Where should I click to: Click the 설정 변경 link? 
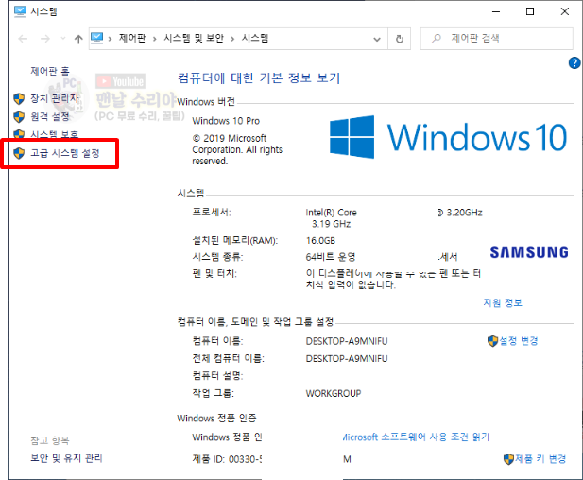pyautogui.click(x=519, y=340)
